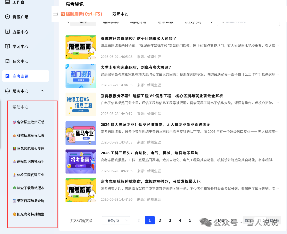Open article 选城市还是选学校？这个问题很多人想错了

coord(138,39)
